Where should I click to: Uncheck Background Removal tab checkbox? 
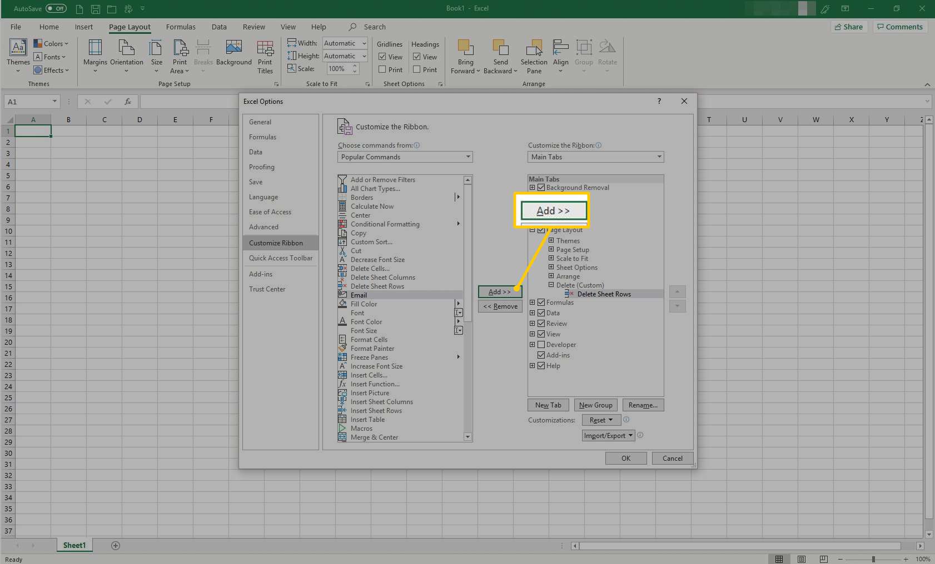coord(541,188)
